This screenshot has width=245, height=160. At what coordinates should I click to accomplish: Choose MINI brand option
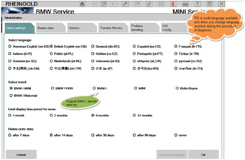(135, 88)
